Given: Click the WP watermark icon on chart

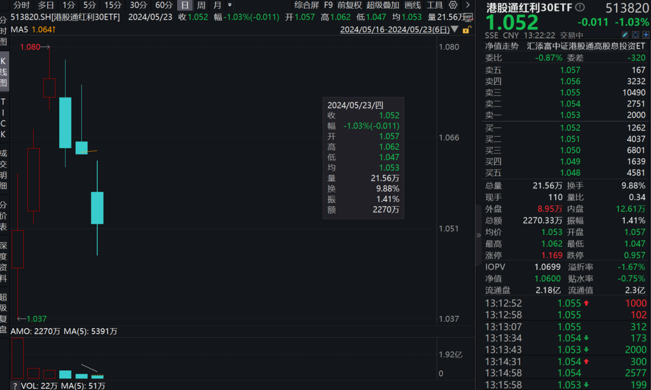Looking at the screenshot, I should pyautogui.click(x=468, y=17).
